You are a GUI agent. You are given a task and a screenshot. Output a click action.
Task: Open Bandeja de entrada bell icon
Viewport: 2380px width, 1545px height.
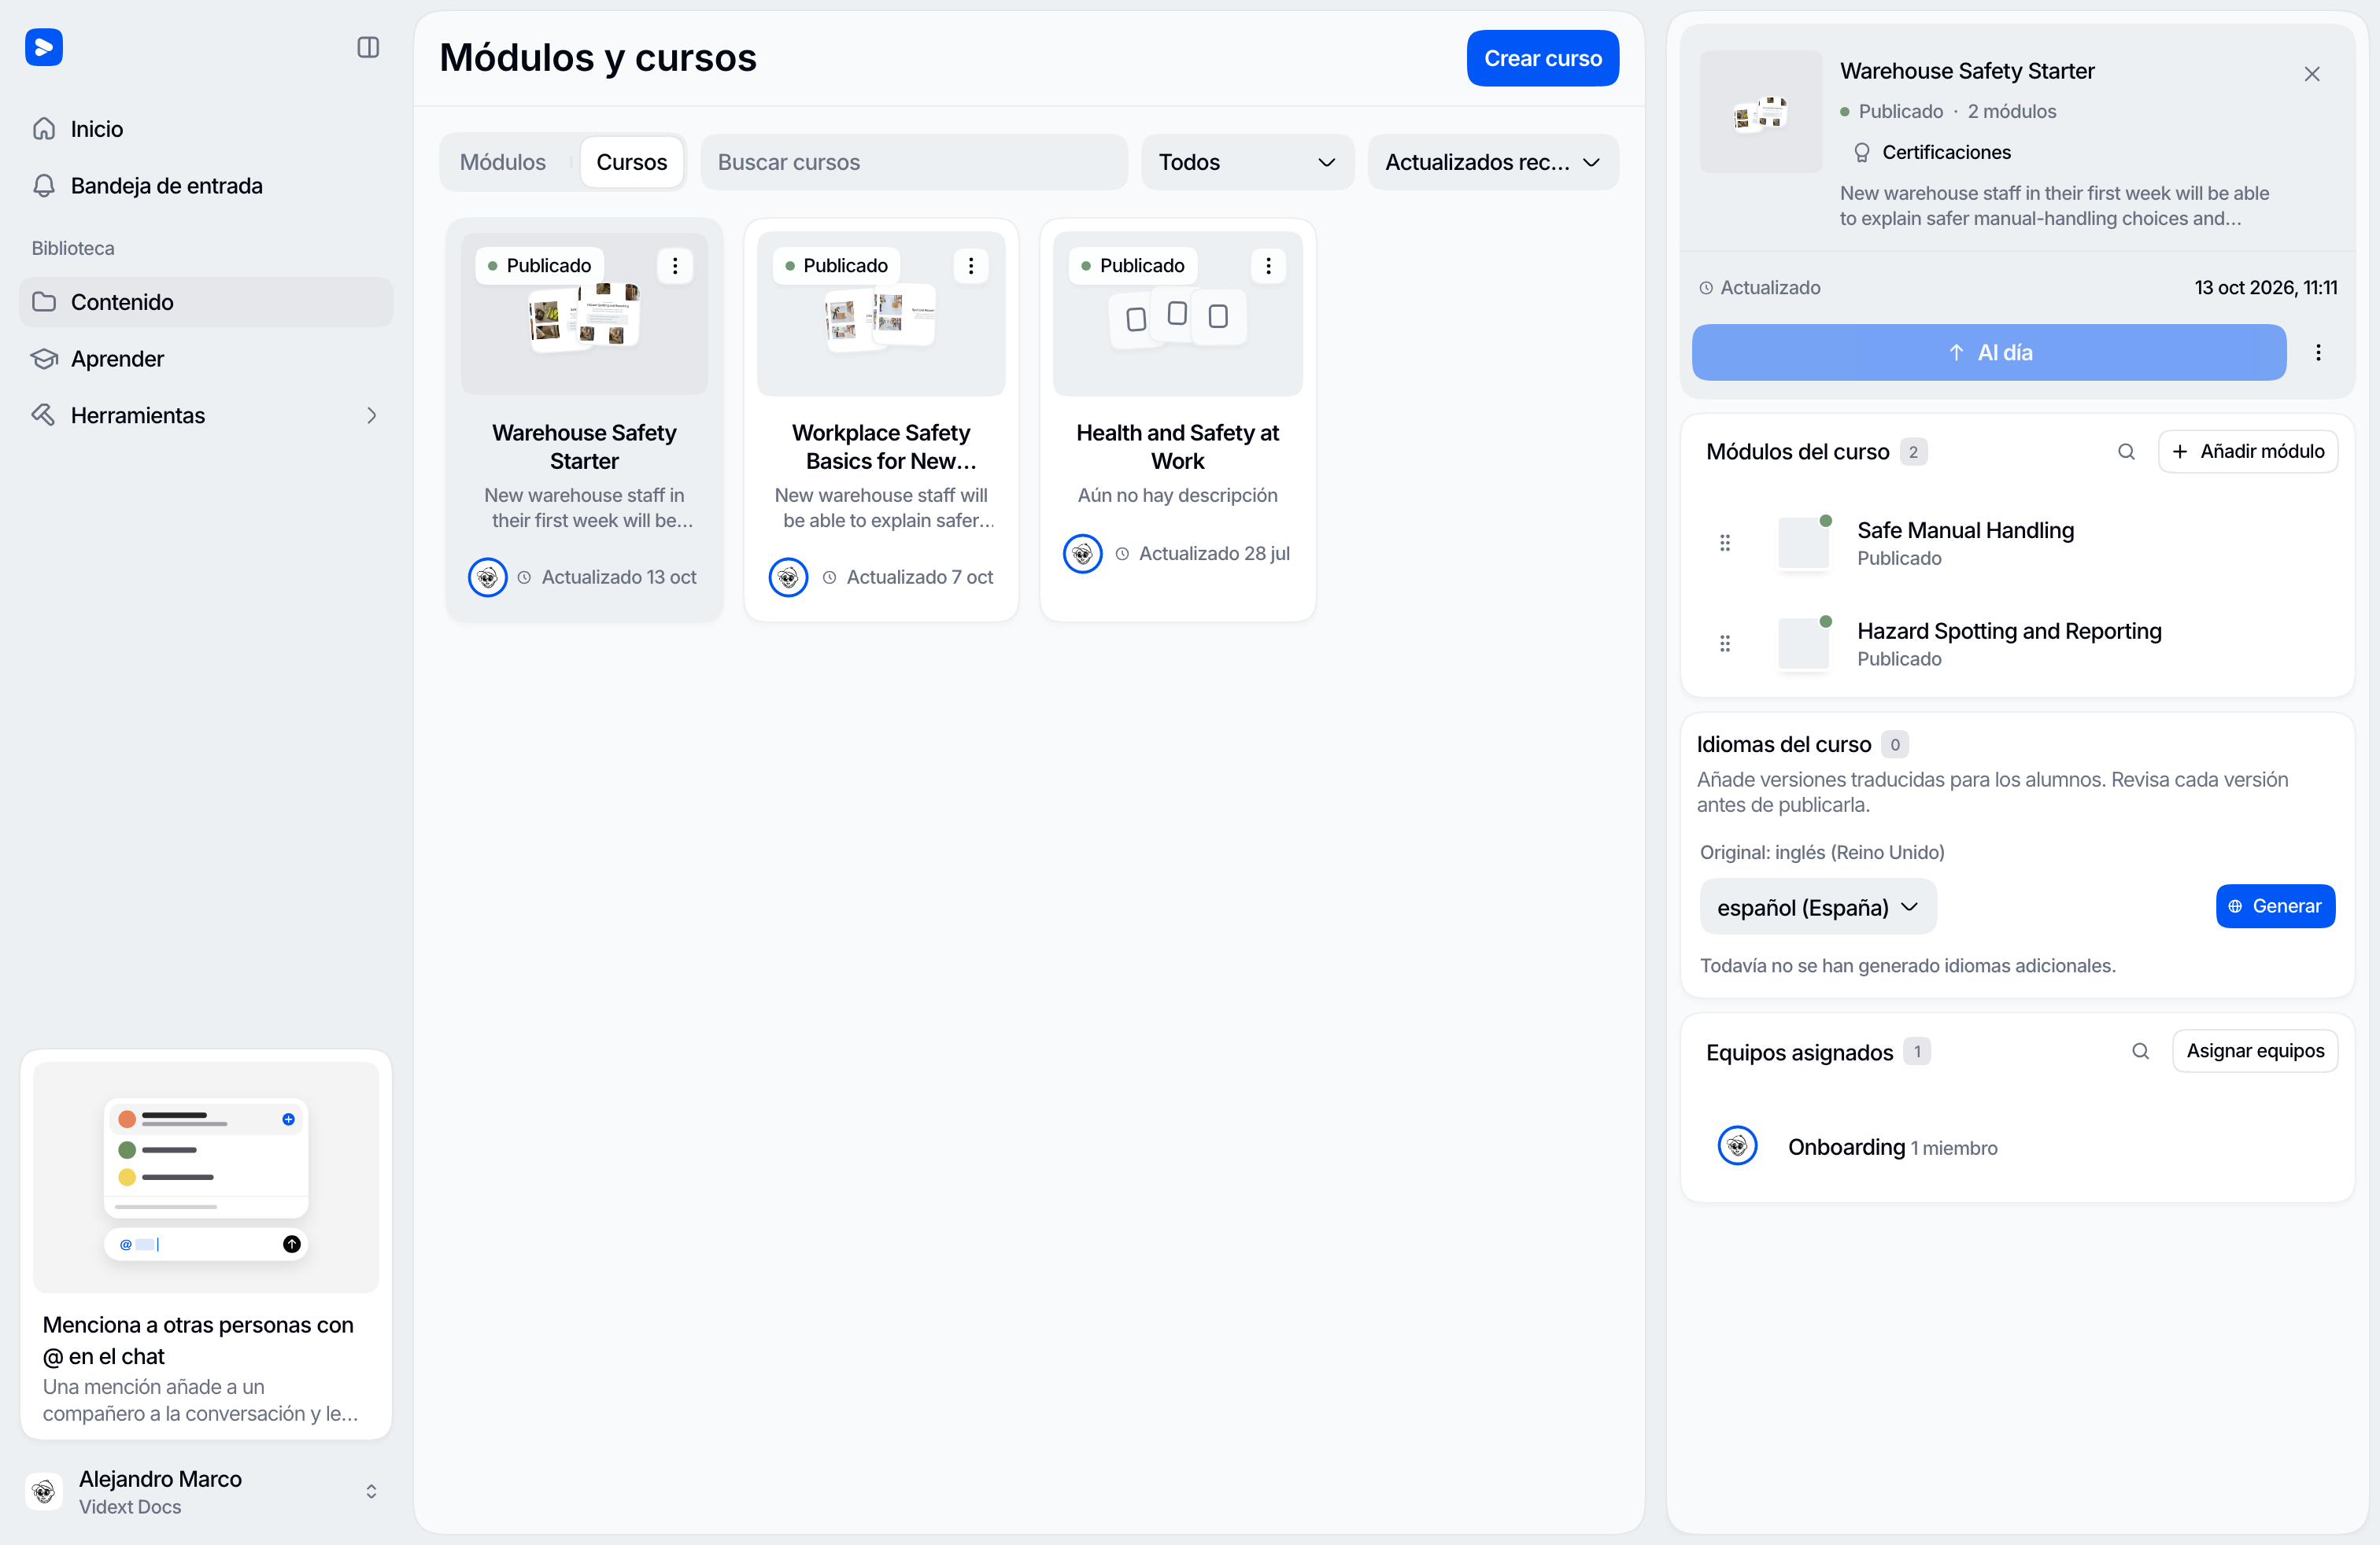(44, 186)
